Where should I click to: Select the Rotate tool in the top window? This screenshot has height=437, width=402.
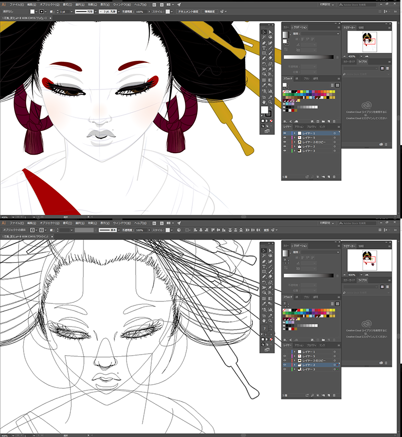[264, 64]
